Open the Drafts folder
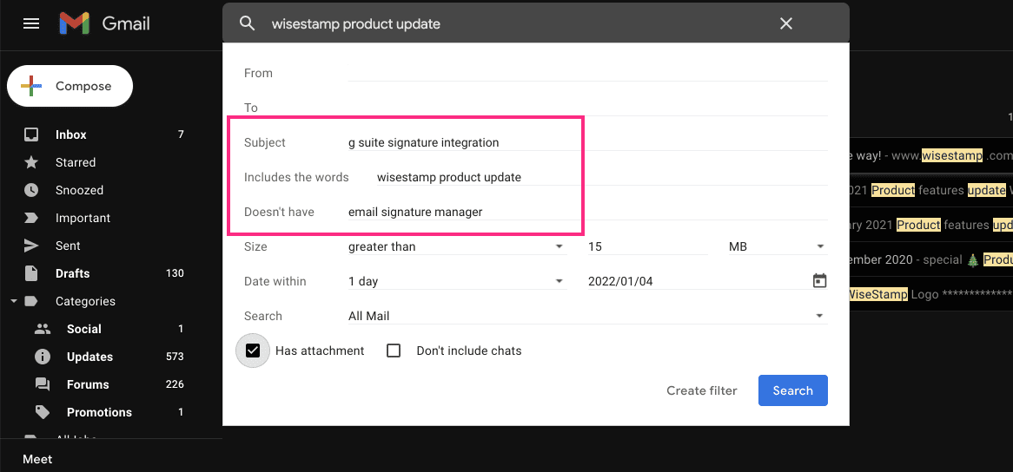Viewport: 1013px width, 472px height. click(x=72, y=273)
